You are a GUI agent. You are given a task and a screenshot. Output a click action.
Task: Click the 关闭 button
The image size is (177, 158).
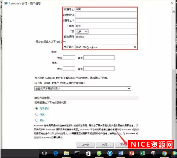[105, 145]
